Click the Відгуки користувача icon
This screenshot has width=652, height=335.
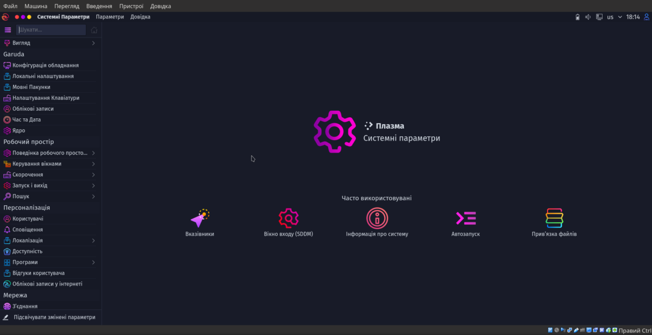coord(7,273)
